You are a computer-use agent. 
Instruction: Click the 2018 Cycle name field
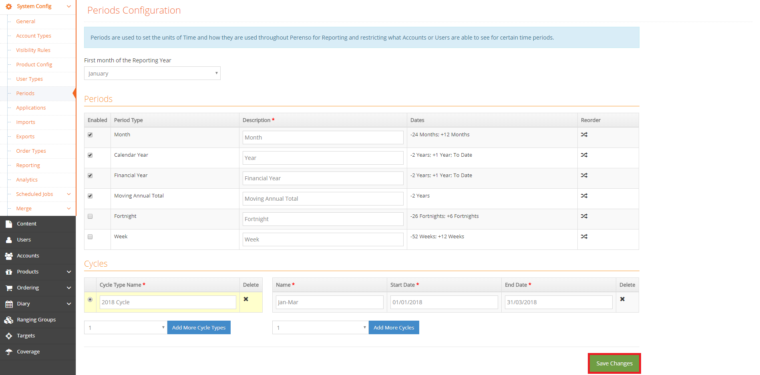(168, 302)
